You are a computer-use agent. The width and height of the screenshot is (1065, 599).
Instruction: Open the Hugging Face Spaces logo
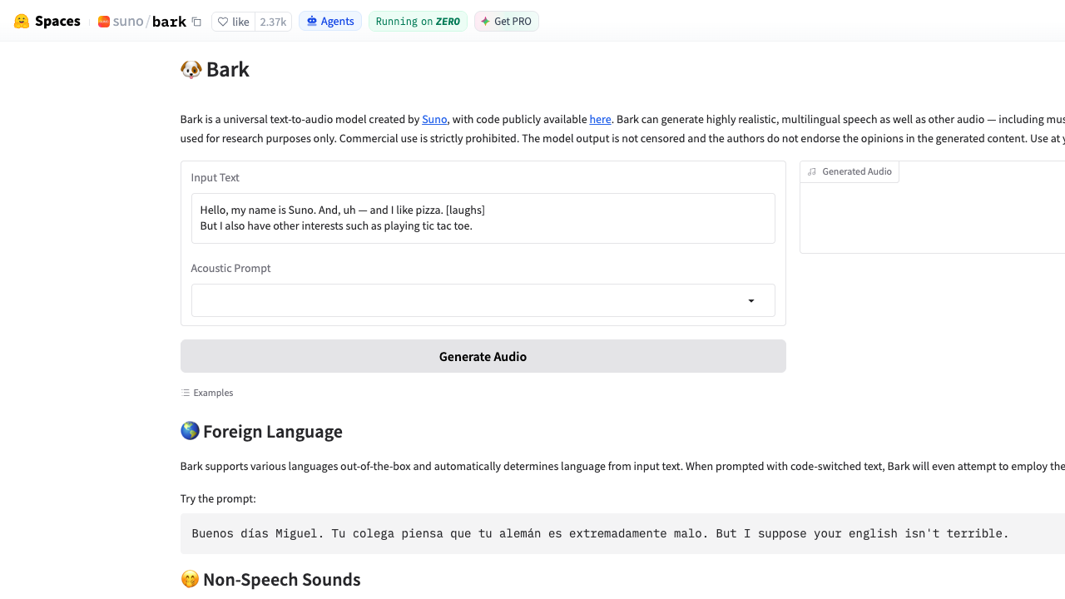point(47,22)
